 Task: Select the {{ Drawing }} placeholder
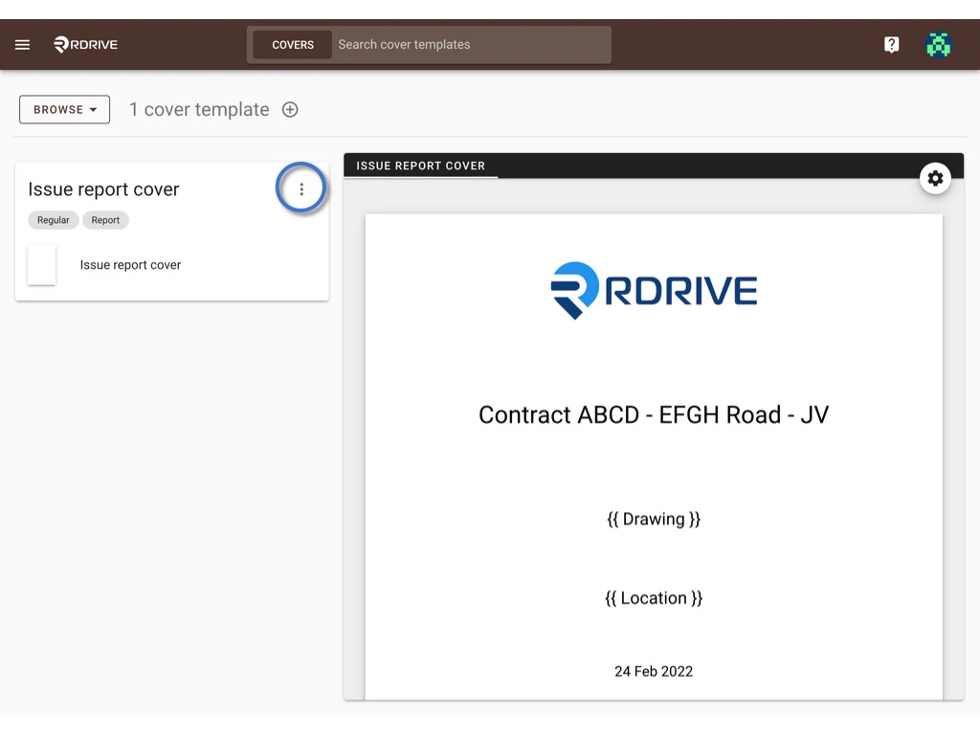click(654, 520)
